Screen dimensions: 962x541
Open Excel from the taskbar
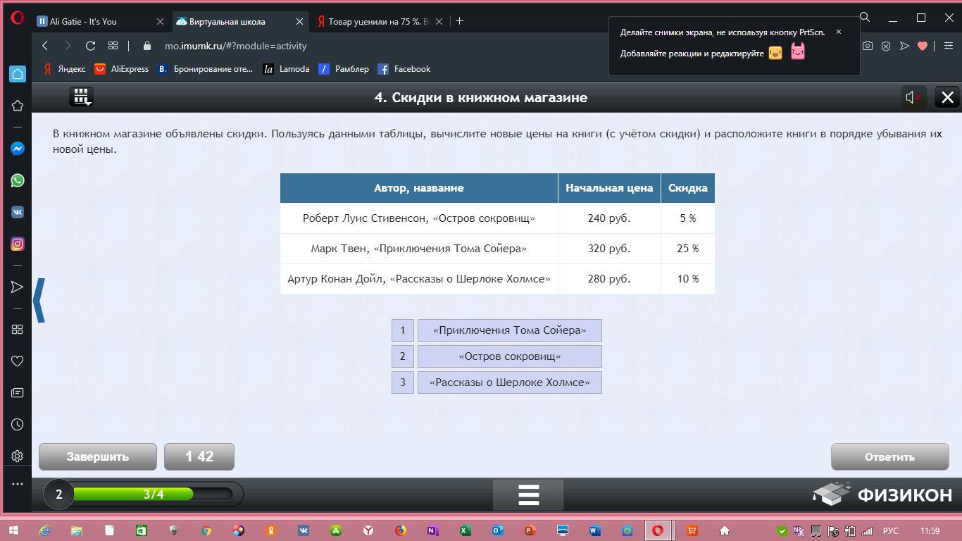[x=465, y=530]
